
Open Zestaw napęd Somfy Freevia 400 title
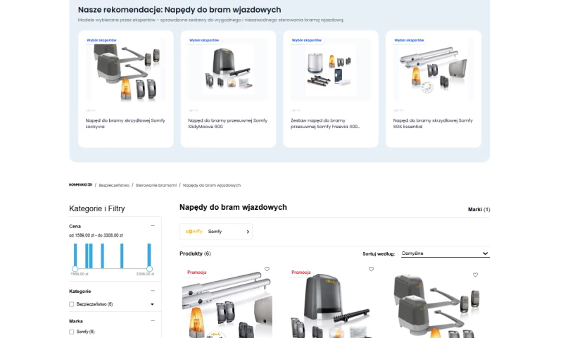pos(325,123)
